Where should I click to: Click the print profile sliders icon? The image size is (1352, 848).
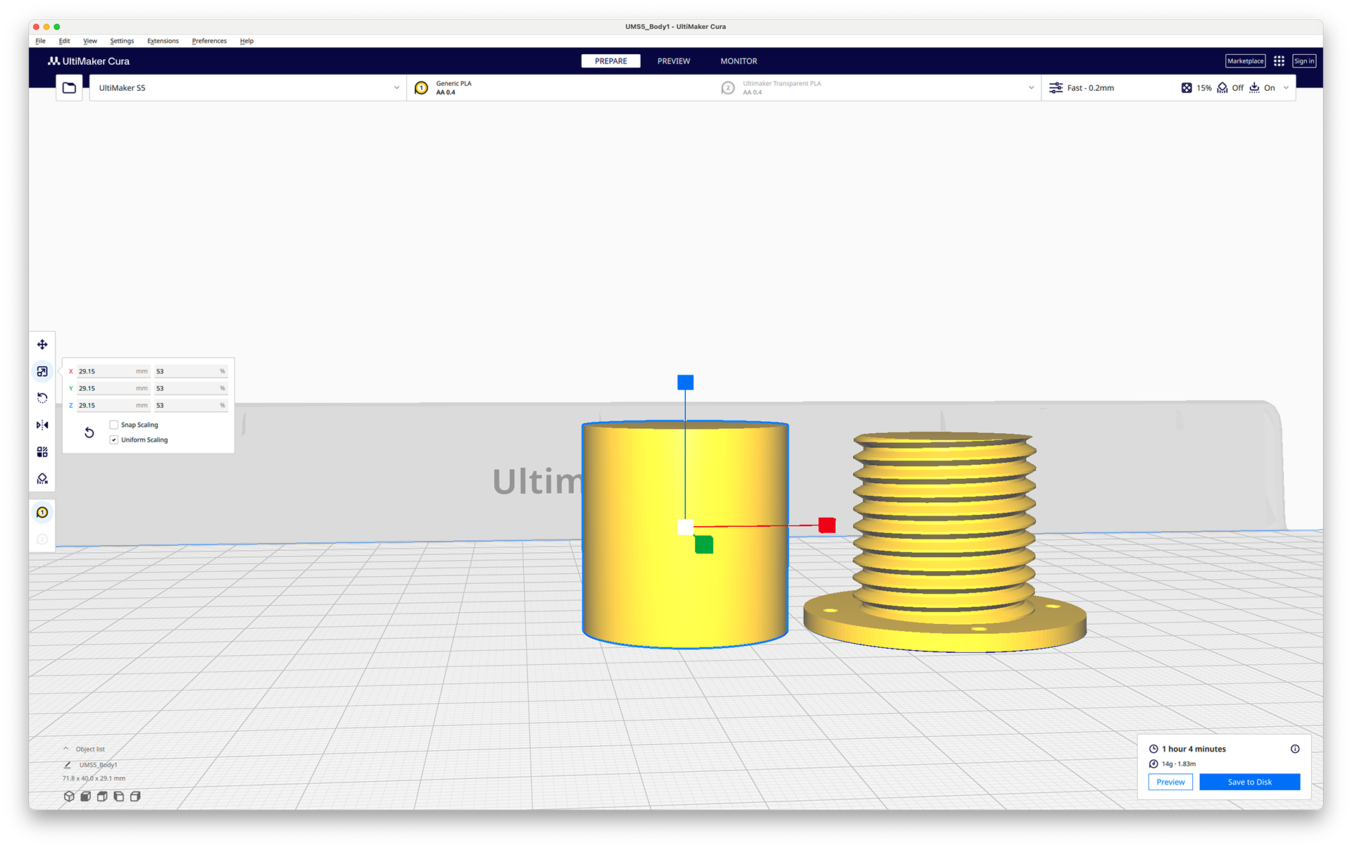(x=1056, y=88)
